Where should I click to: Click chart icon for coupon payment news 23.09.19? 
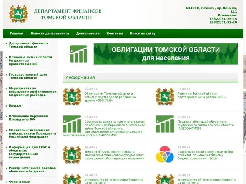tap(72, 124)
